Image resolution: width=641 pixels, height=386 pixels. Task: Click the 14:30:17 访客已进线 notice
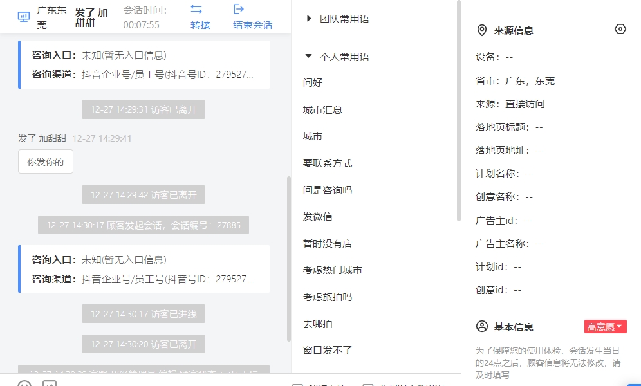pyautogui.click(x=144, y=314)
